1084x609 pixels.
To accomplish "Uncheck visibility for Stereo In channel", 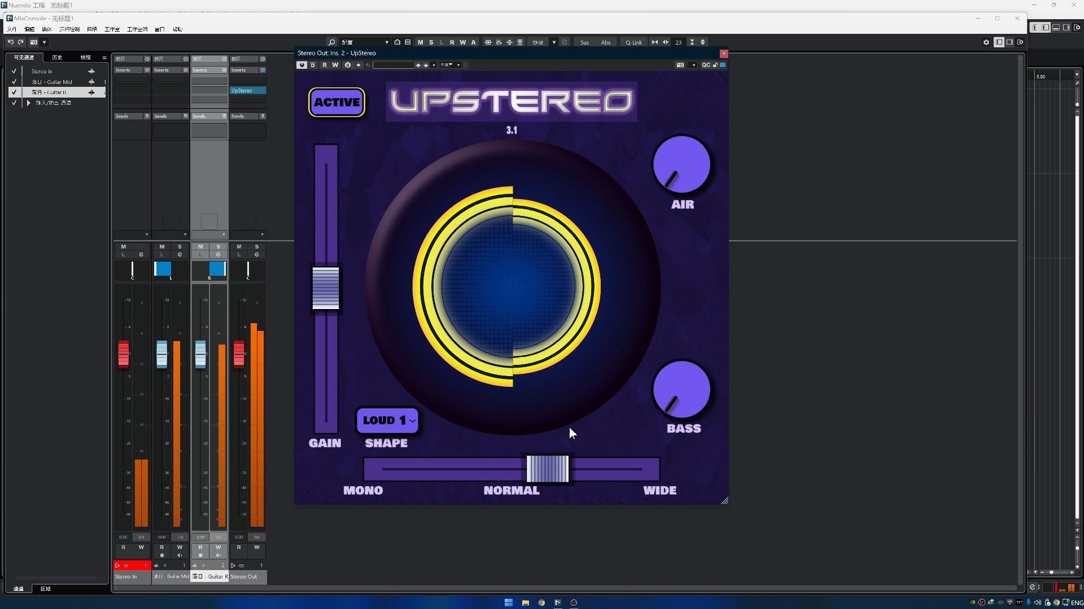I will [x=14, y=72].
